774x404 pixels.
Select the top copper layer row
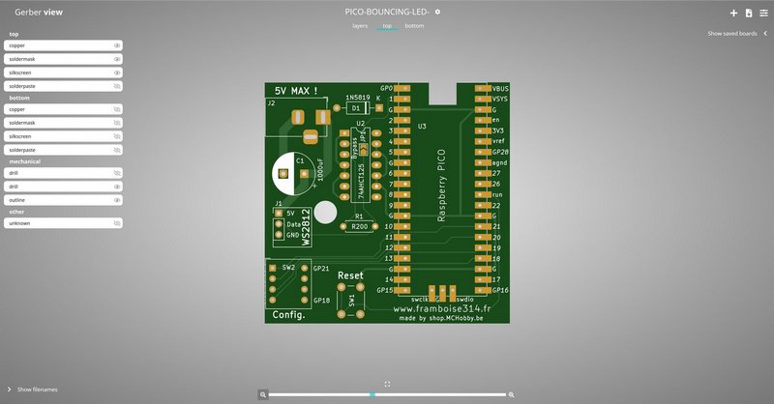click(x=63, y=45)
